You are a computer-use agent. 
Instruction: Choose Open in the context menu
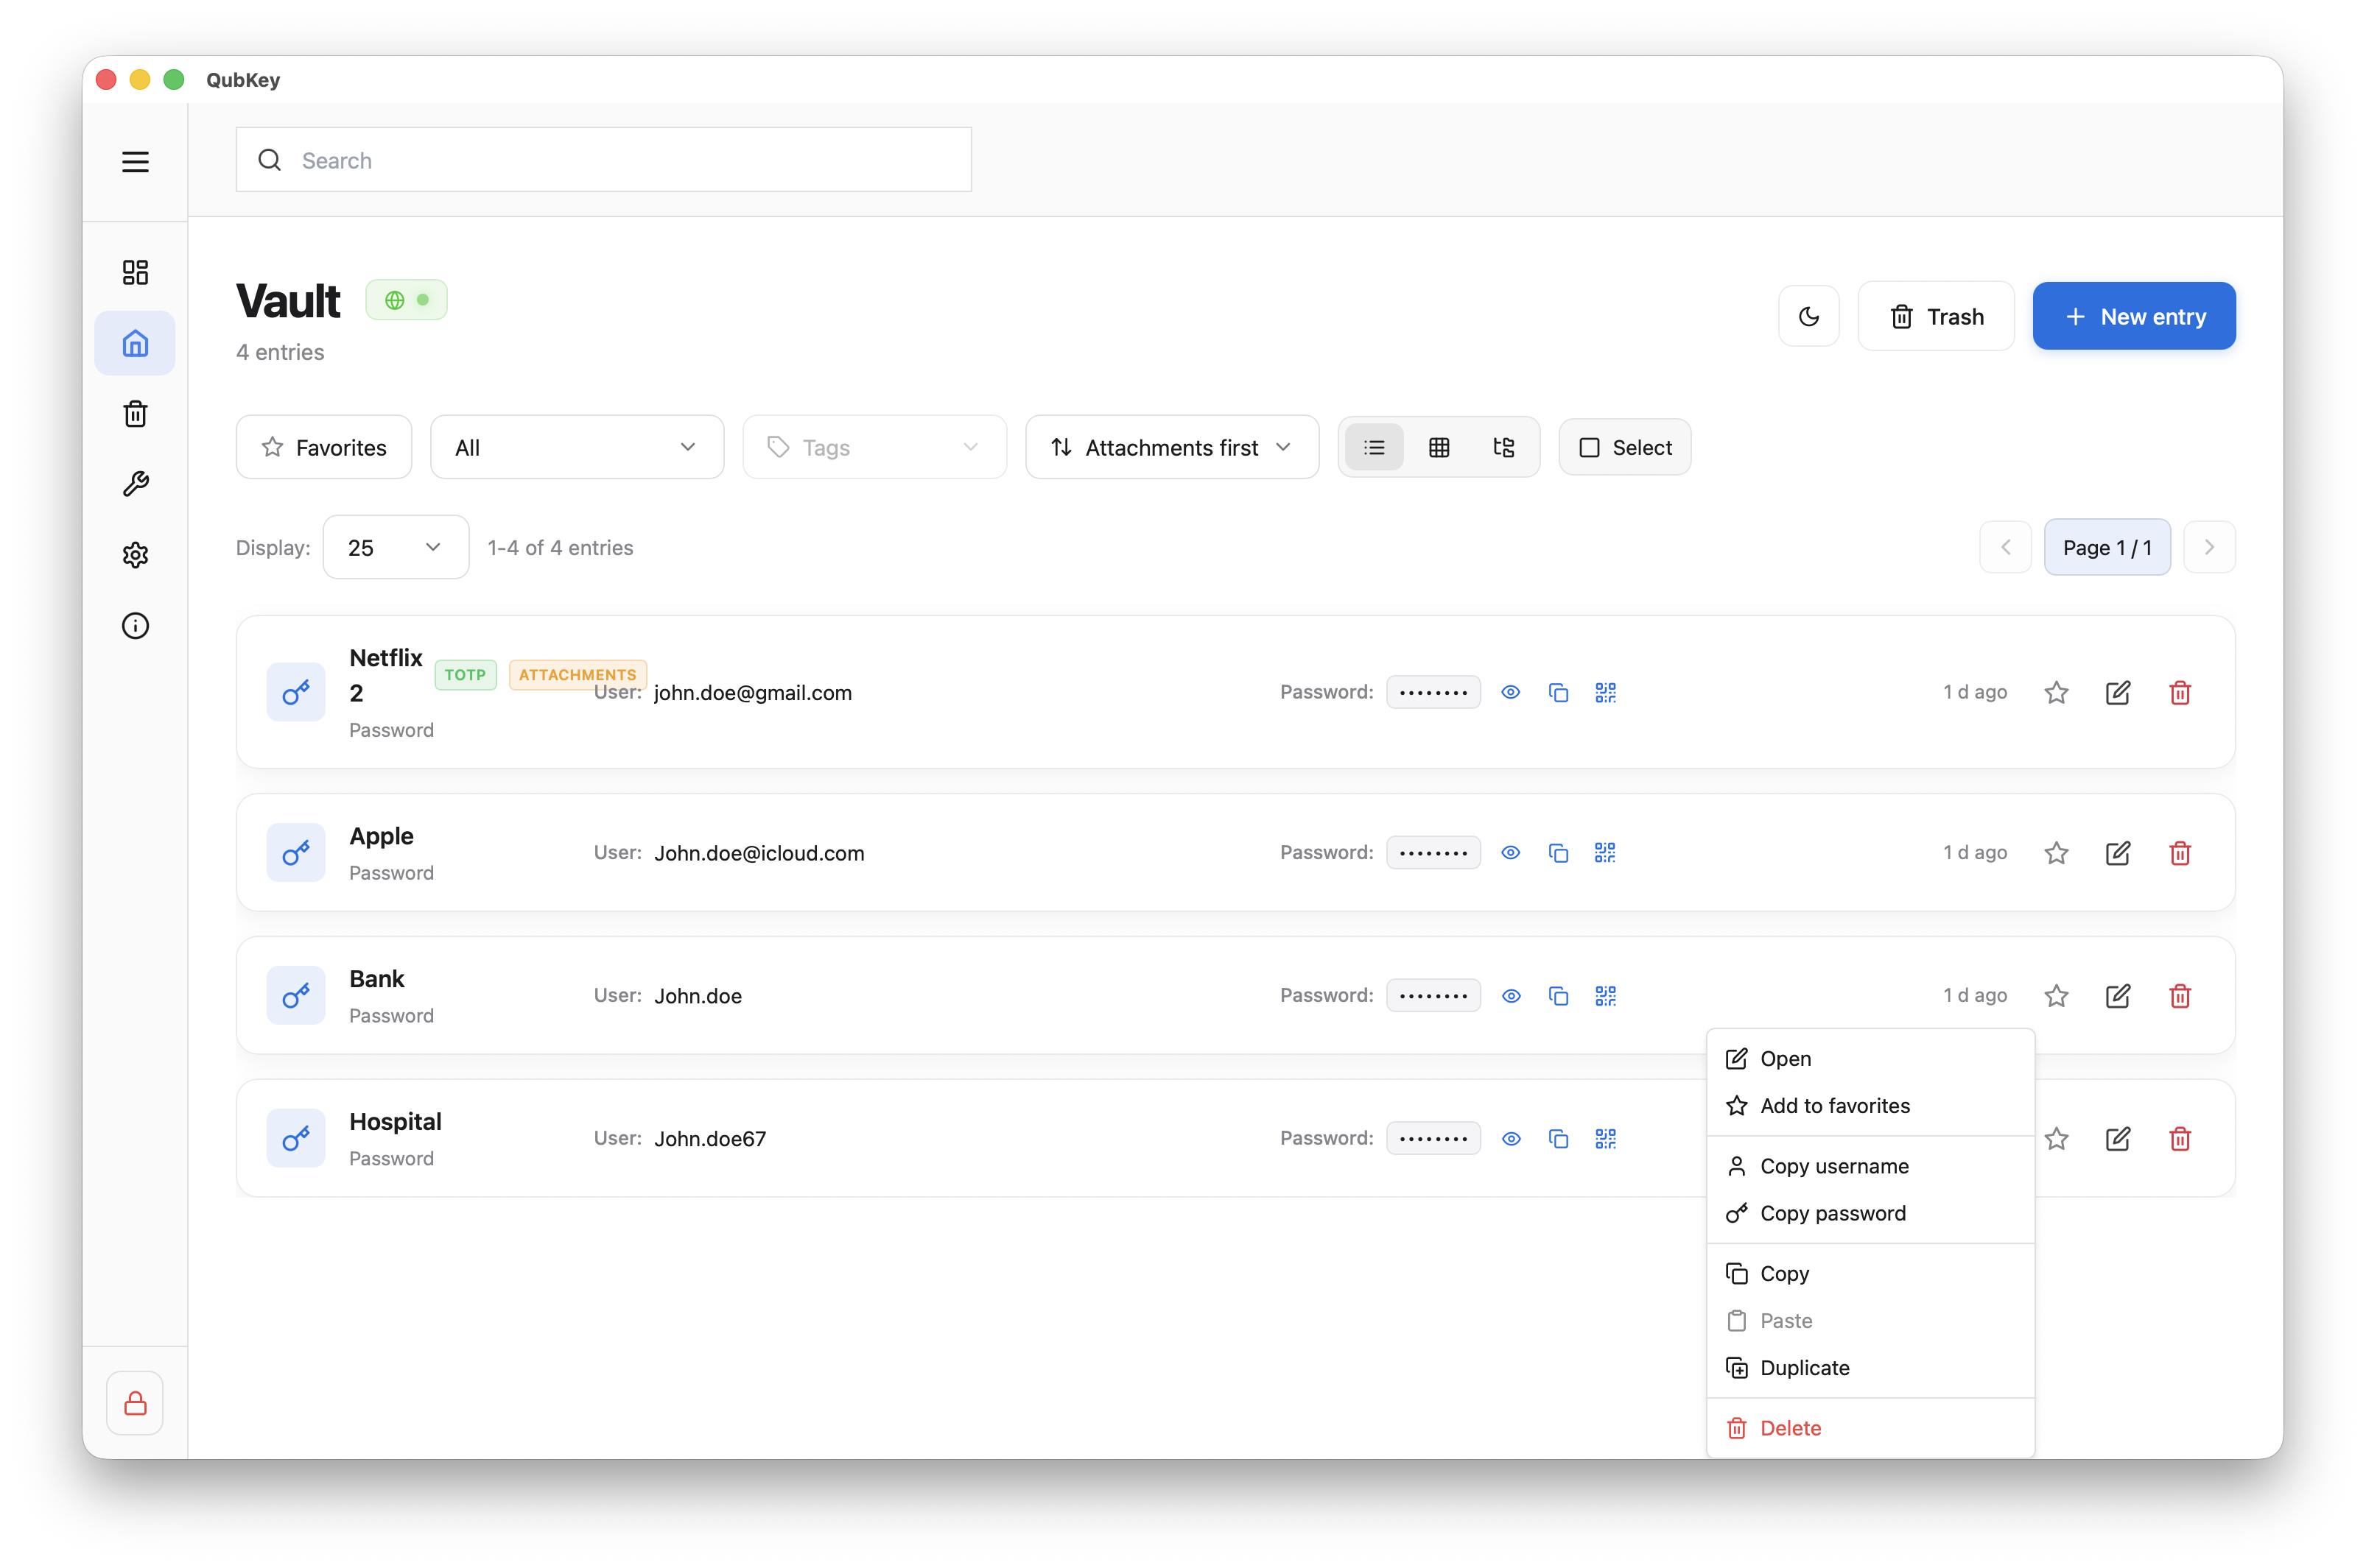click(1870, 1058)
